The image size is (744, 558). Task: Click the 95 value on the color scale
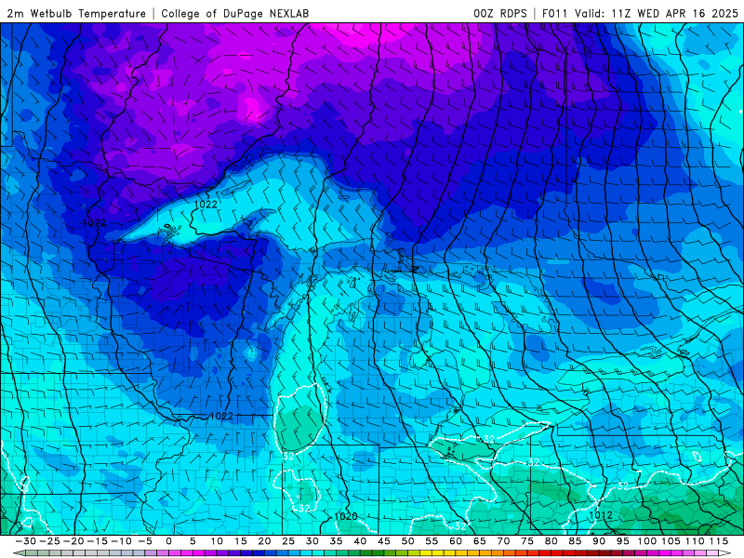pyautogui.click(x=622, y=541)
